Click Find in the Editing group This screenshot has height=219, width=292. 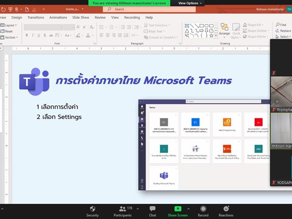281,25
